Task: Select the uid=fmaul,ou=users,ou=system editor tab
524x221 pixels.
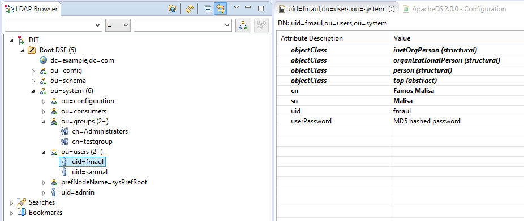Action: click(336, 9)
